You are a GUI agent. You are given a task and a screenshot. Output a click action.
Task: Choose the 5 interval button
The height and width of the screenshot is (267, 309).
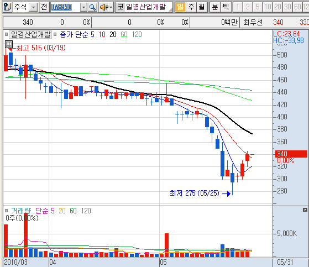click(x=258, y=7)
